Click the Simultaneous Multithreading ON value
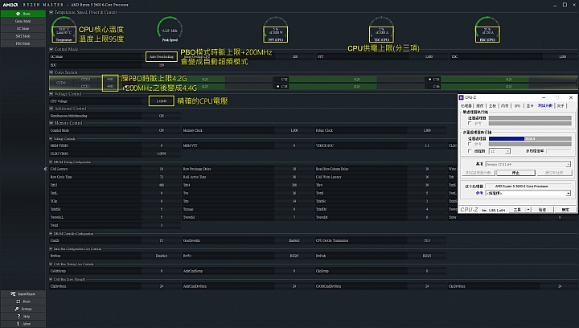The image size is (579, 328). click(x=162, y=116)
